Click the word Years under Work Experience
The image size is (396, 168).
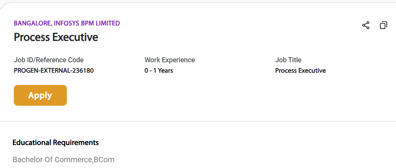point(165,71)
